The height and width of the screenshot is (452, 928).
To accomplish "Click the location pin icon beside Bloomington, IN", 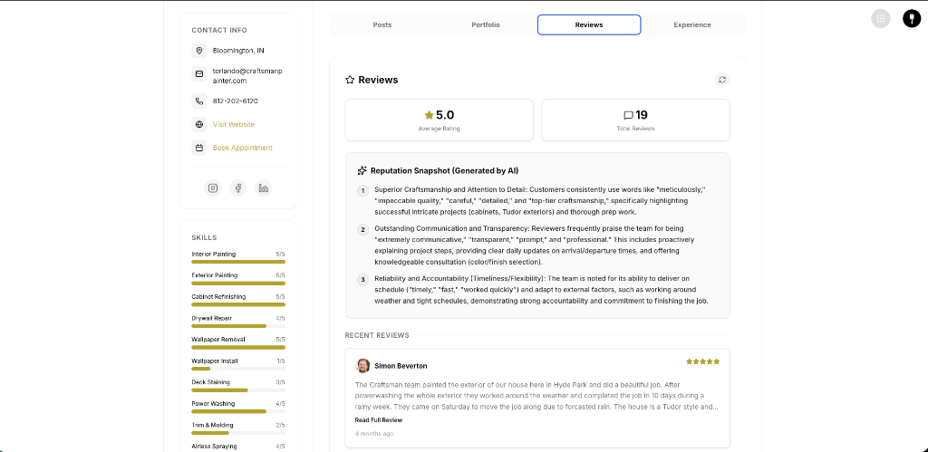I will 199,51.
